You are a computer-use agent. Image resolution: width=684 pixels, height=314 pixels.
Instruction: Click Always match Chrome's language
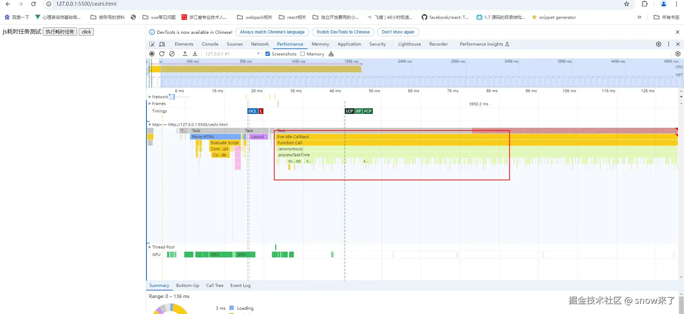click(272, 32)
